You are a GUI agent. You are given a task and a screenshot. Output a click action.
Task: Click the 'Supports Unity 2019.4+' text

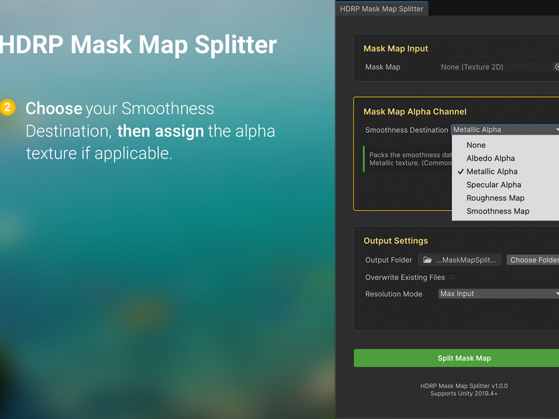point(464,394)
